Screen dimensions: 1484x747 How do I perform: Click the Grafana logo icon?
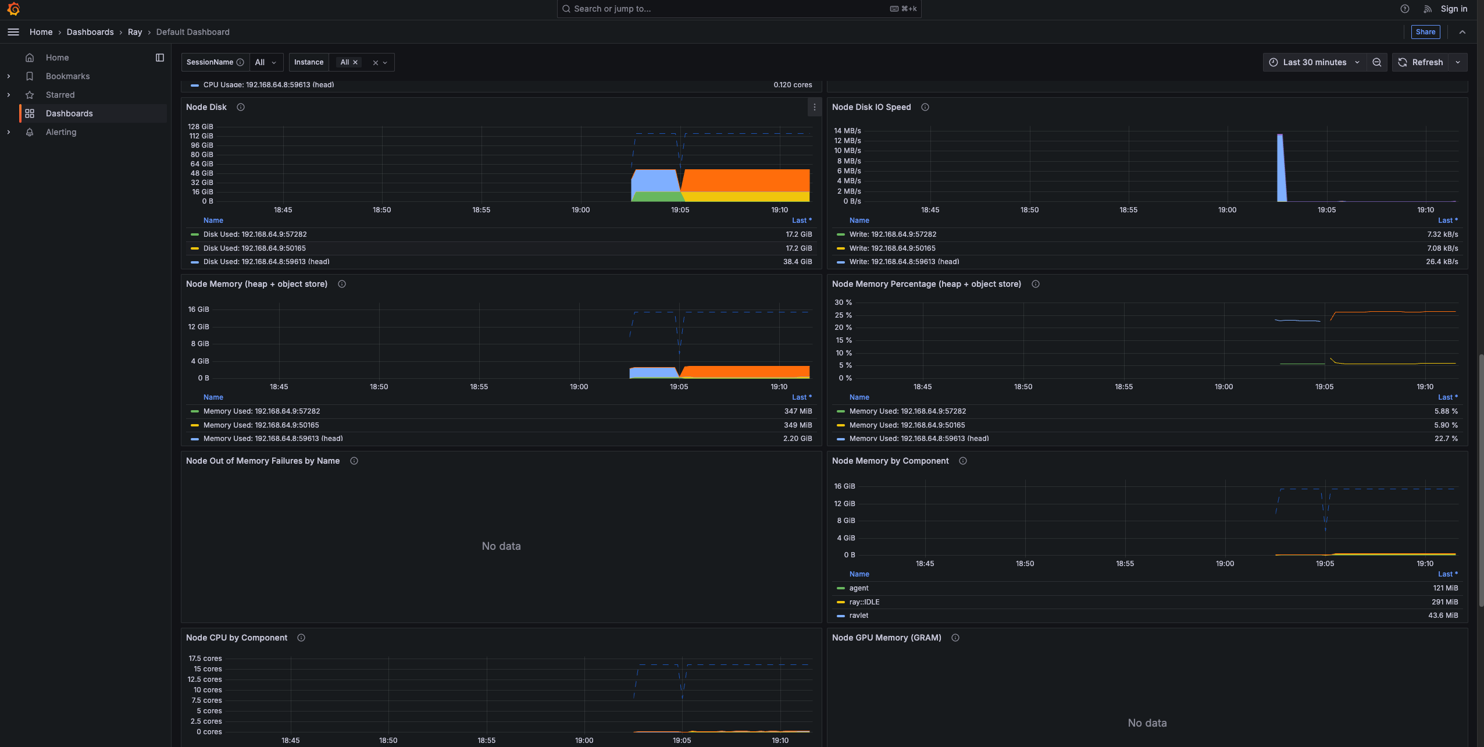[x=13, y=9]
